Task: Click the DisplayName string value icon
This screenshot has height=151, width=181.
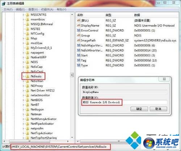Action: (x=79, y=25)
